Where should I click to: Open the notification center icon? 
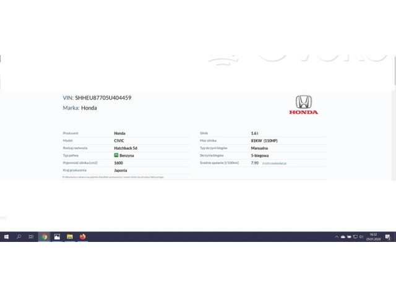(388, 237)
